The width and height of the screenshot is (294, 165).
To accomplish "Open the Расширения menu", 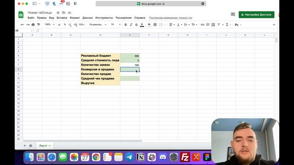I will click(x=124, y=18).
